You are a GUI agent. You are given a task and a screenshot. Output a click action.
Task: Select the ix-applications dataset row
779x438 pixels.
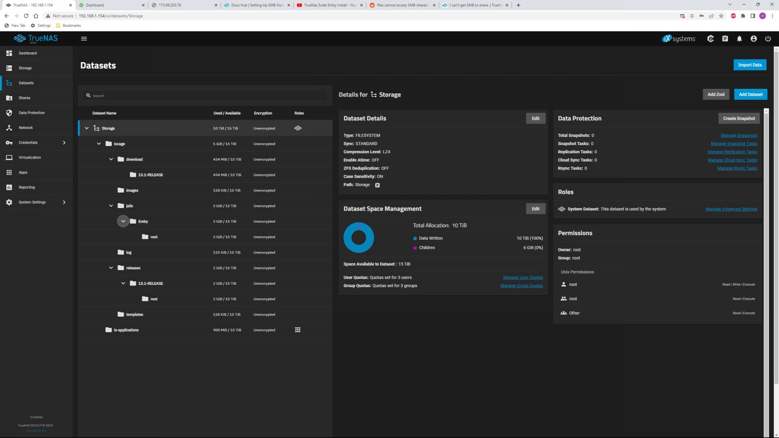coord(205,330)
